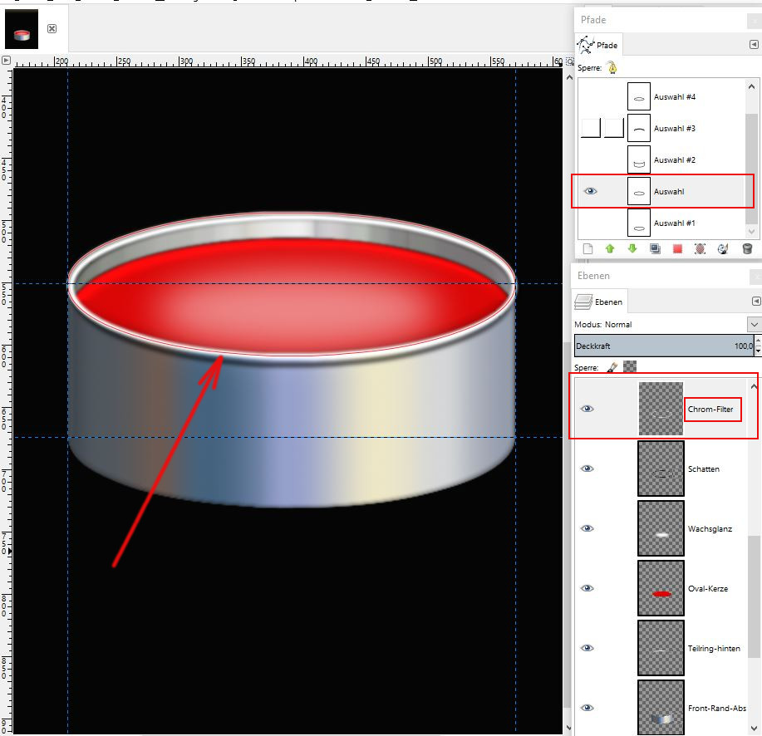Click the selection-to-path icon

pyautogui.click(x=700, y=248)
